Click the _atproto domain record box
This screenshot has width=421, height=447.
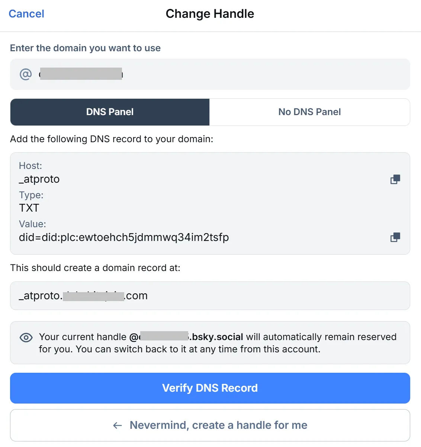click(x=210, y=296)
